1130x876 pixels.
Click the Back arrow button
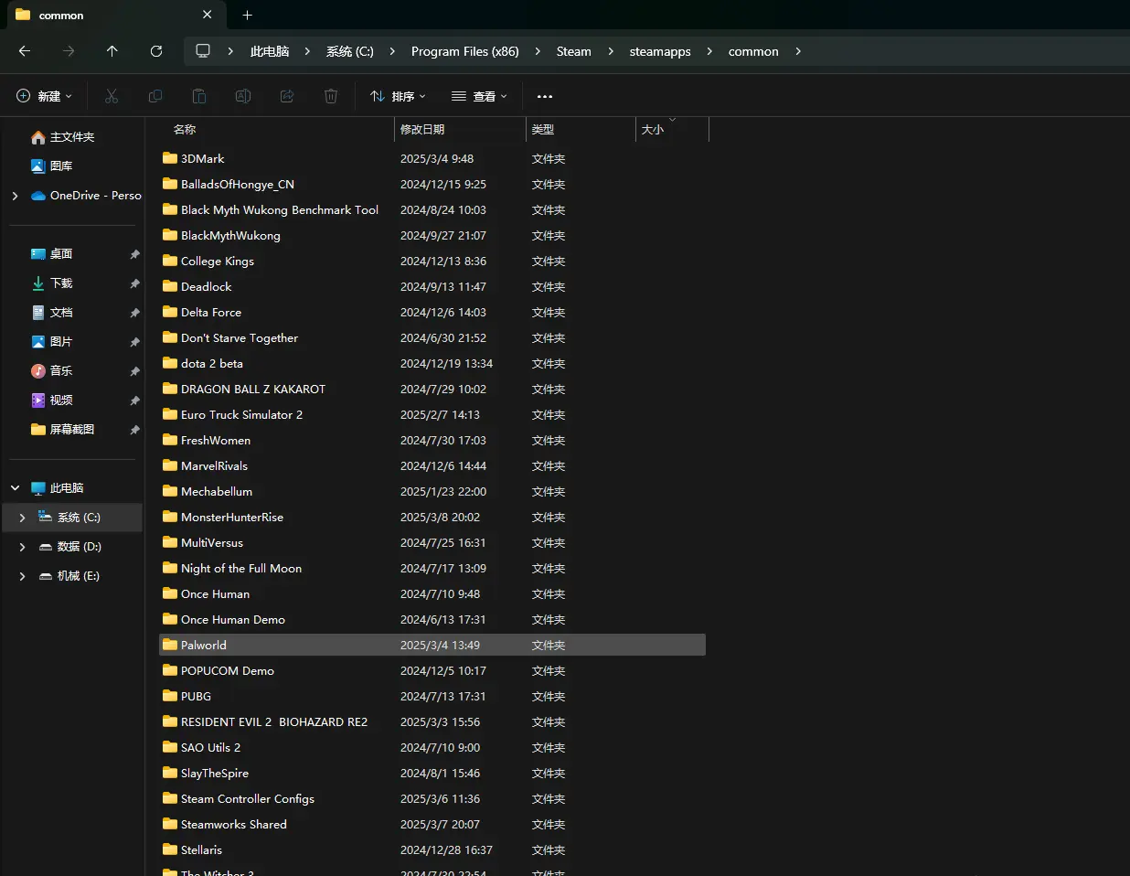(x=25, y=51)
